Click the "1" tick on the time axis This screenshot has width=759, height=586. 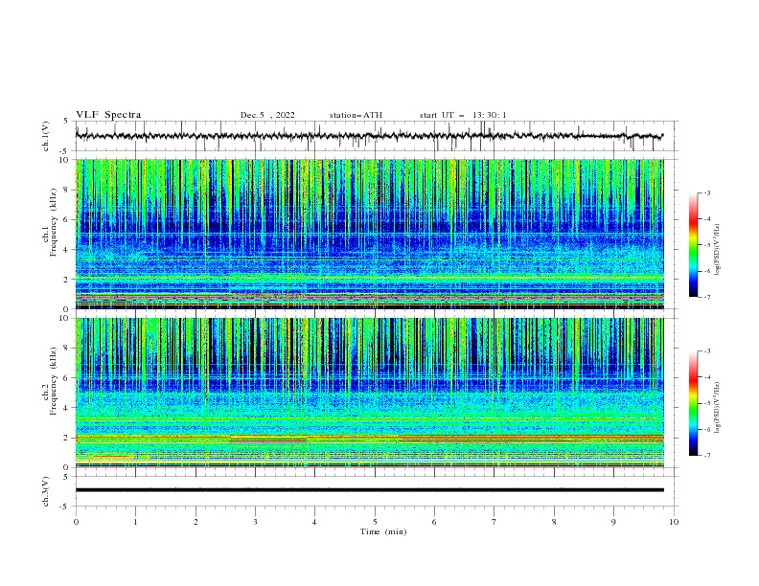point(135,522)
